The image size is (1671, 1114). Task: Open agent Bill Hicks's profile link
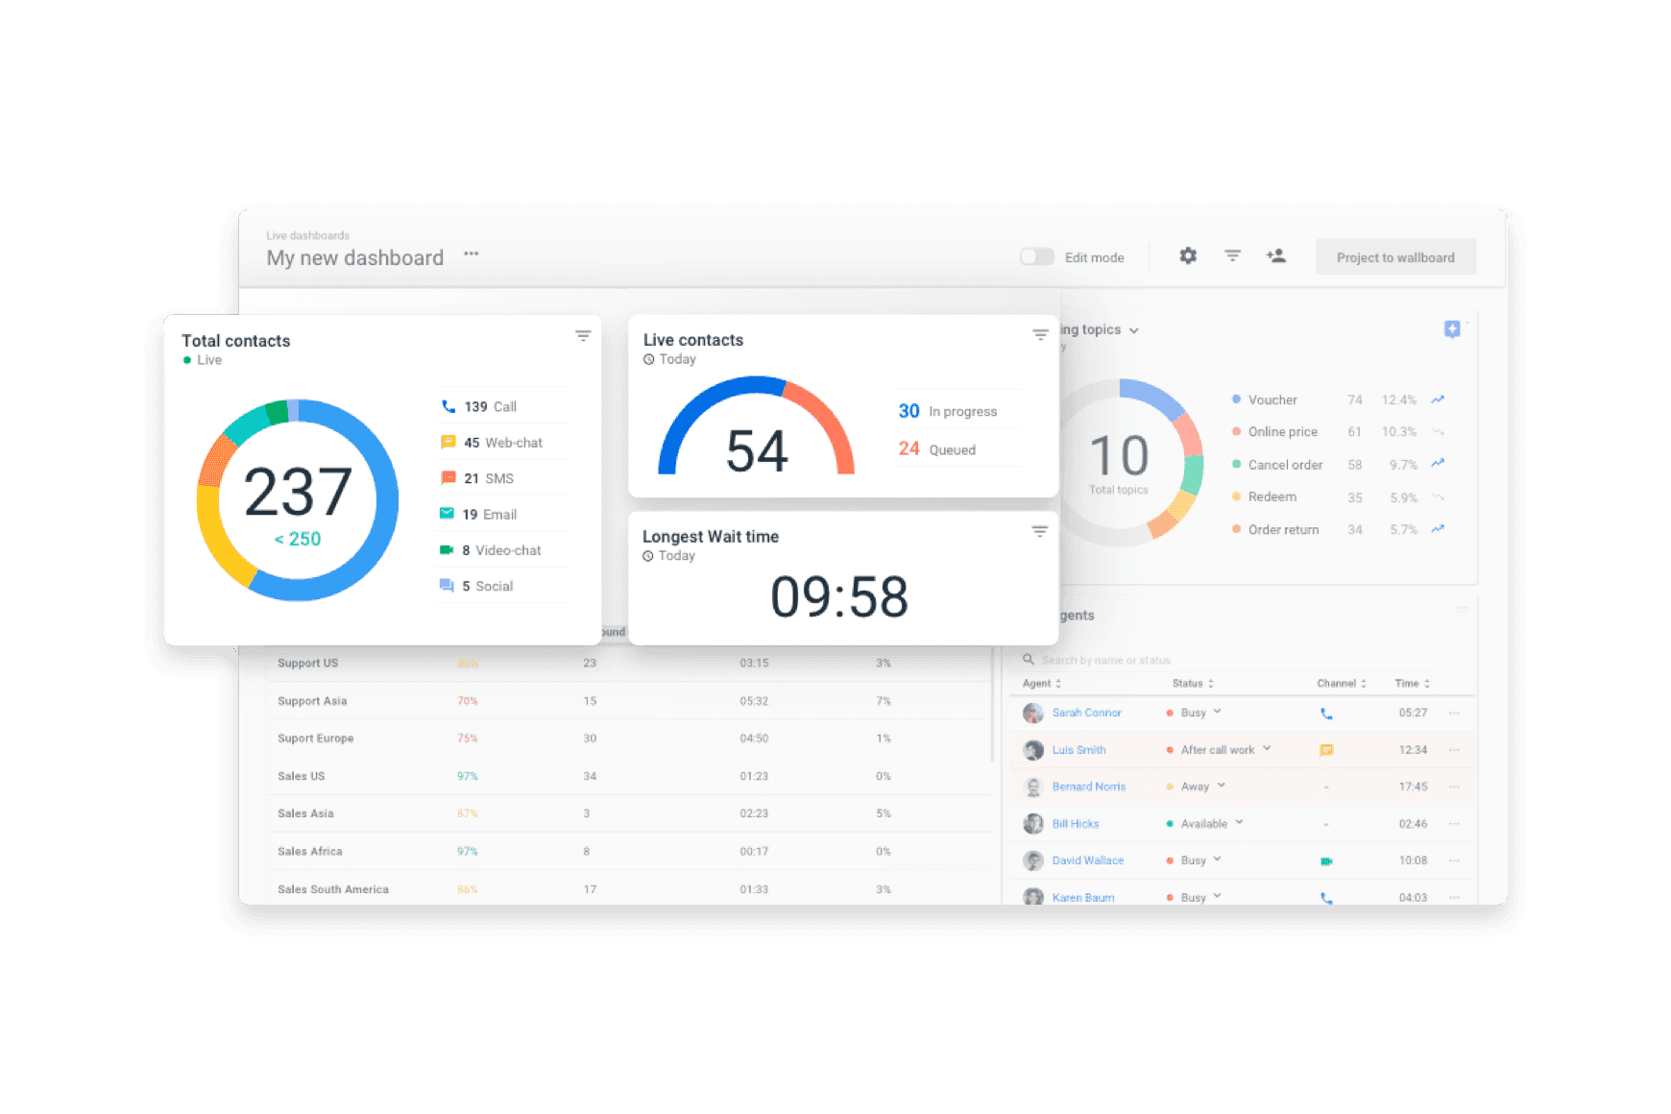[x=1076, y=823]
